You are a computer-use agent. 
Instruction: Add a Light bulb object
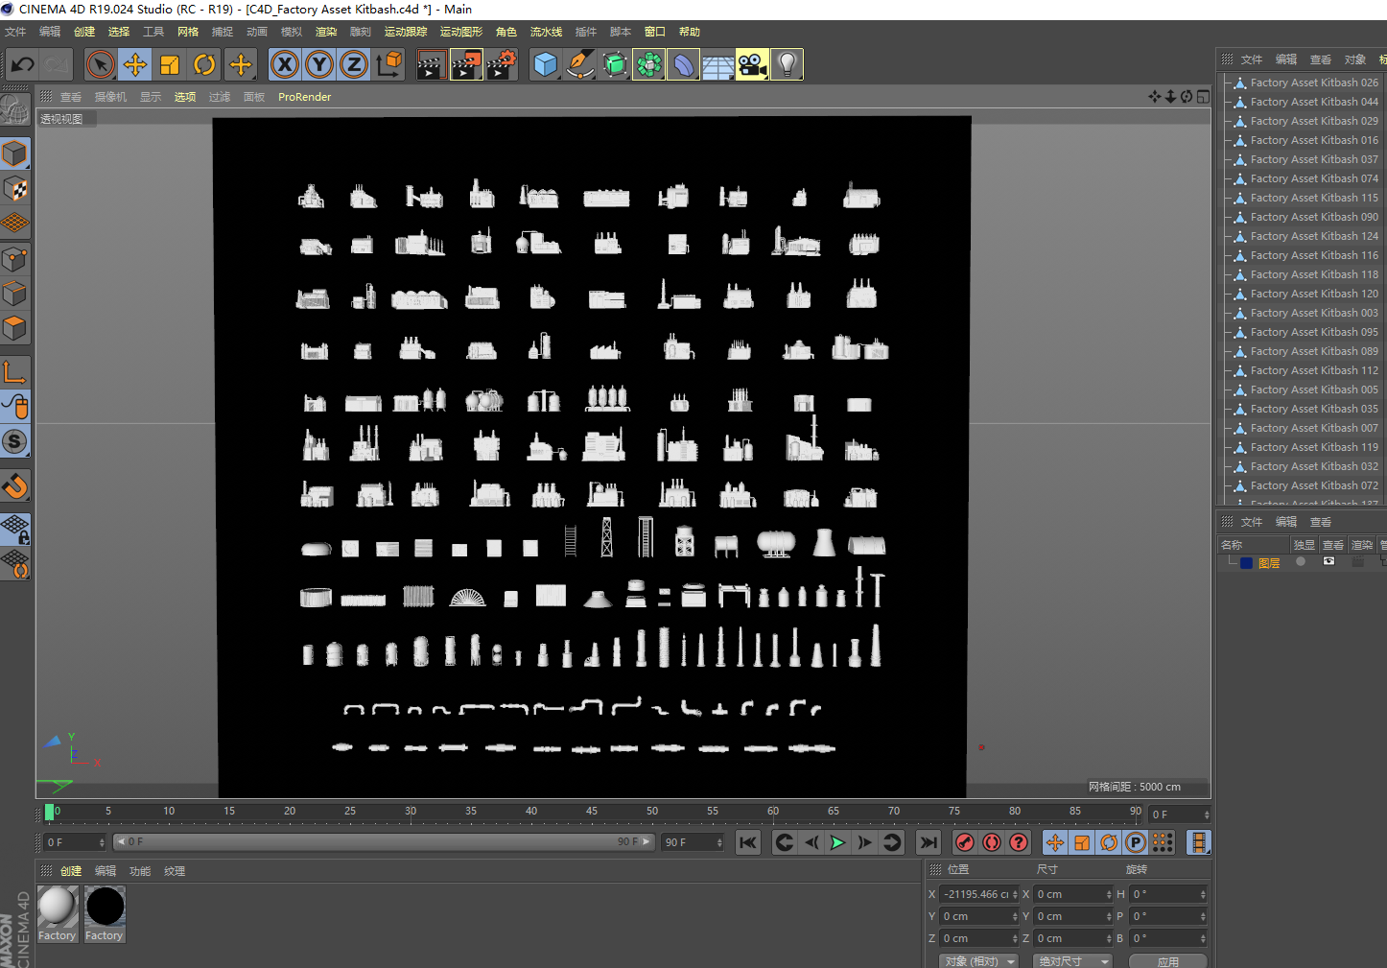[x=787, y=65]
